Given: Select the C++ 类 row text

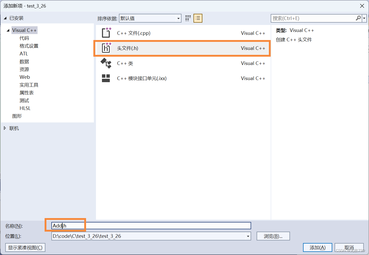Looking at the screenshot, I should 125,63.
